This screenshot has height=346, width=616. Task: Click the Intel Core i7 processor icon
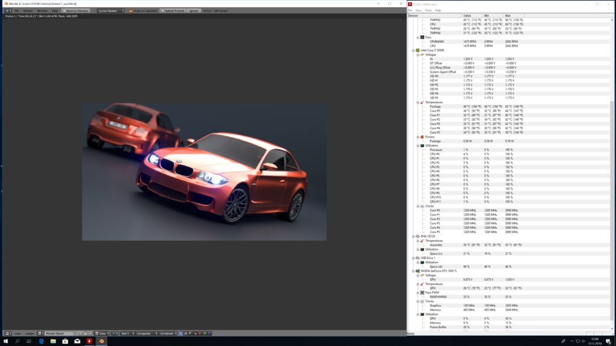[x=417, y=50]
